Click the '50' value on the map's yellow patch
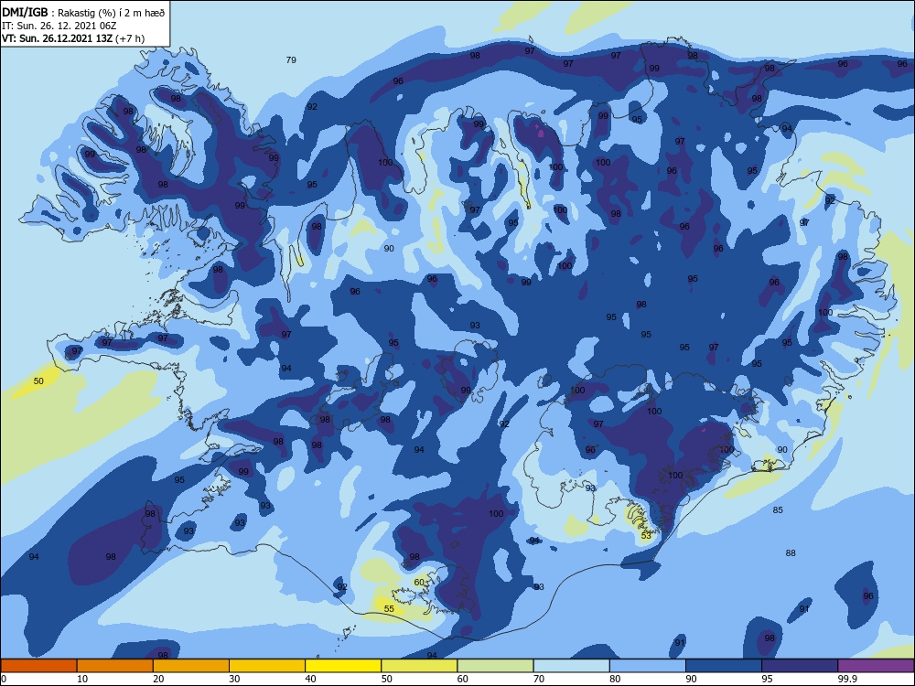Image resolution: width=915 pixels, height=686 pixels. 38,381
